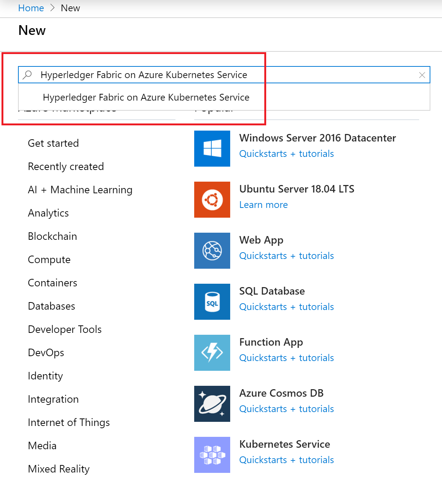The height and width of the screenshot is (483, 442).
Task: Click the Function App lightning icon
Action: (x=212, y=353)
